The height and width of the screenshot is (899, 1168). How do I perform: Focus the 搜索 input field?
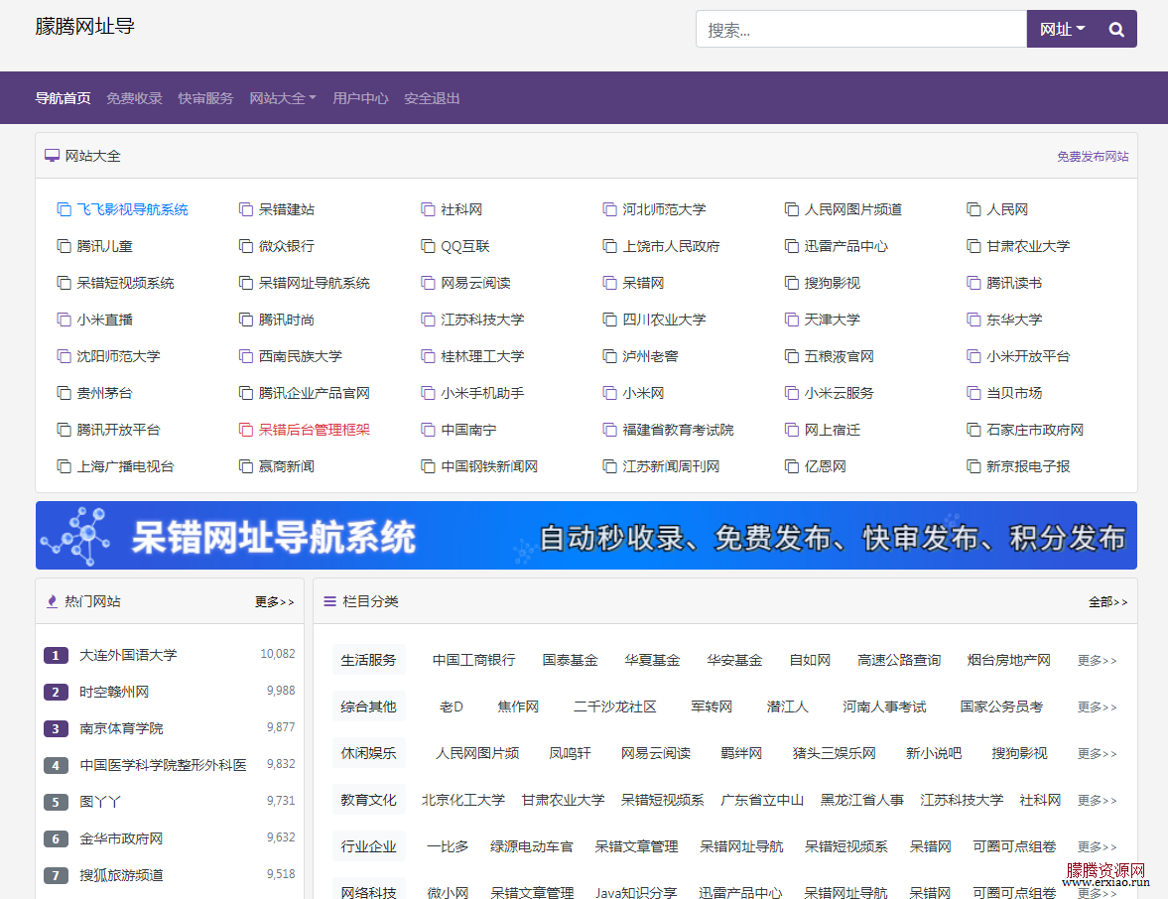(861, 30)
